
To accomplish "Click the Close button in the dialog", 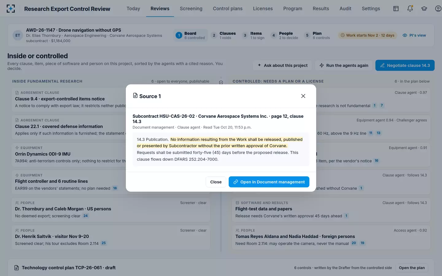I will click(216, 182).
